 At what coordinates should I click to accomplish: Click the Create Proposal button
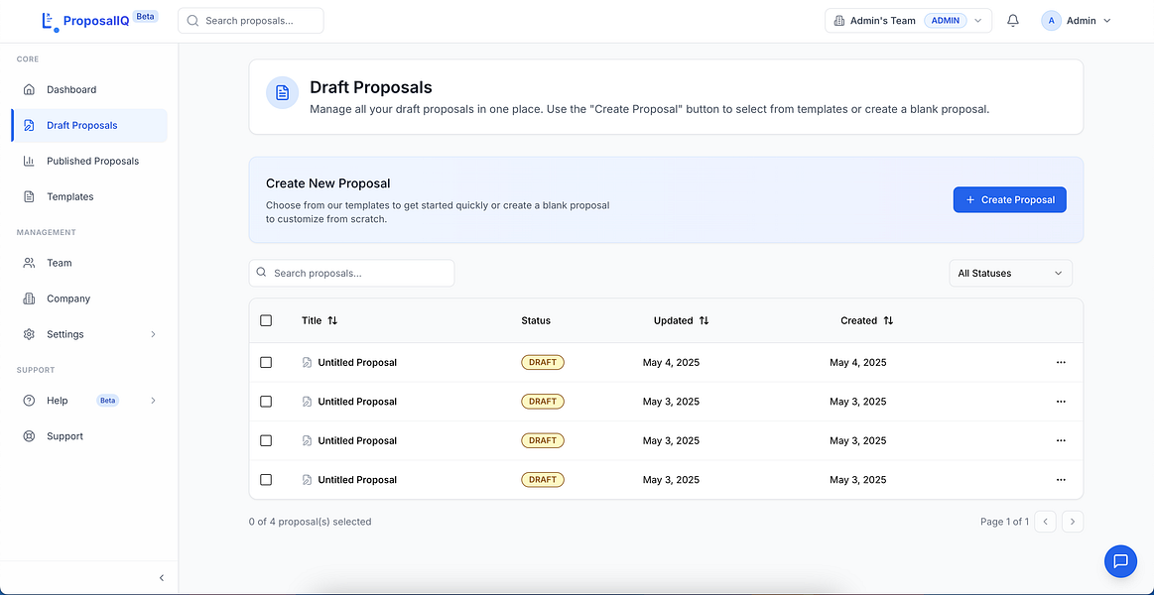(1009, 200)
